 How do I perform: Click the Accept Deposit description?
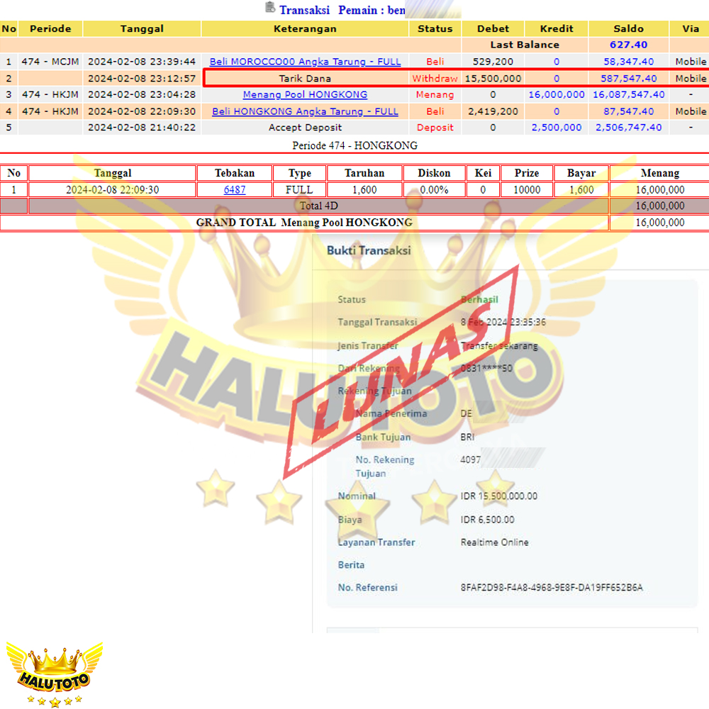tap(305, 128)
